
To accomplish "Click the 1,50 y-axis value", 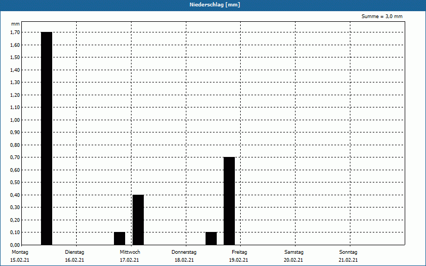I will (x=15, y=57).
